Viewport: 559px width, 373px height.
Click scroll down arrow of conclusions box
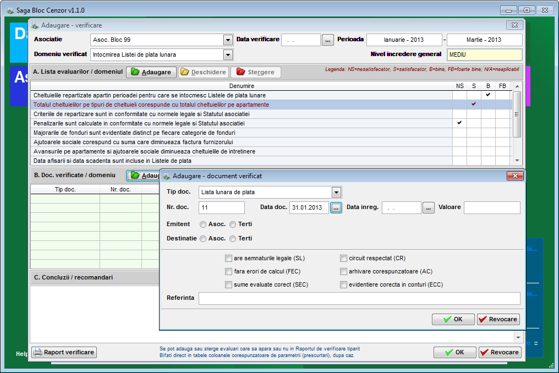tap(518, 337)
